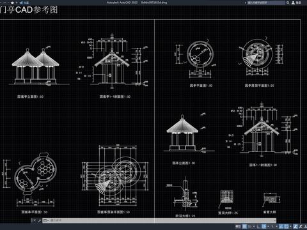Click the snap mode icon in status bar
This screenshot has height=230, width=307.
(x=250, y=226)
